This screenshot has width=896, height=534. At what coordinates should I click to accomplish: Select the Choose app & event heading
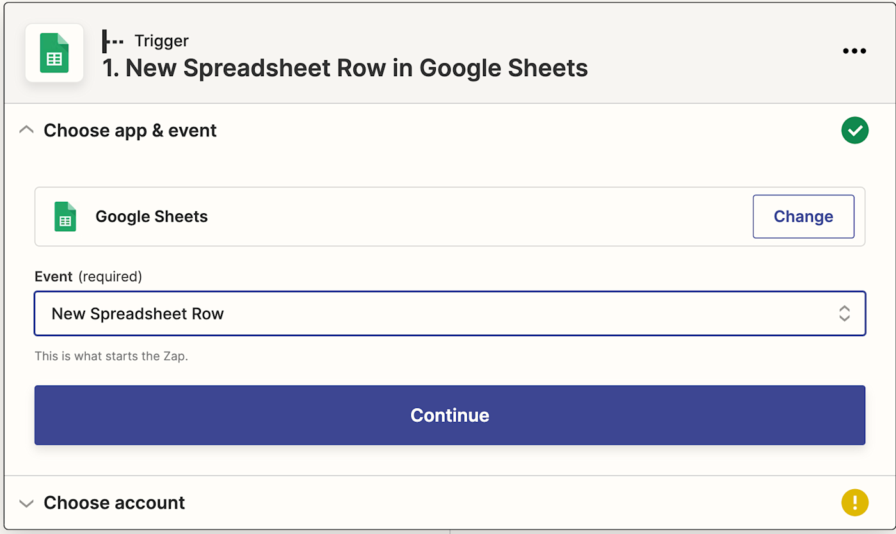pos(130,131)
